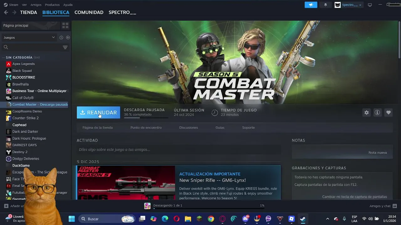Viewport: 401px width, 225px height.
Task: Open the notifications bell icon
Action: point(325,5)
